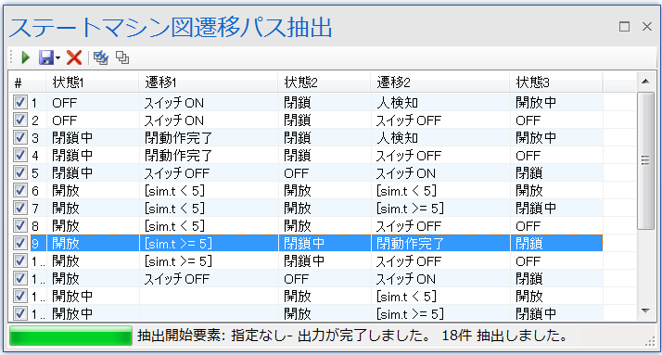Screen dimensions: 662x355
Task: Click 閉動作完了 in row 3's 遷移1 column
Action: (x=178, y=138)
